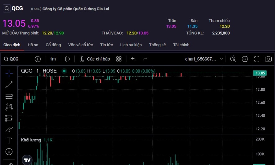275x165 pixels.
Task: Select the crosshair cursor tool
Action: [x=9, y=74]
